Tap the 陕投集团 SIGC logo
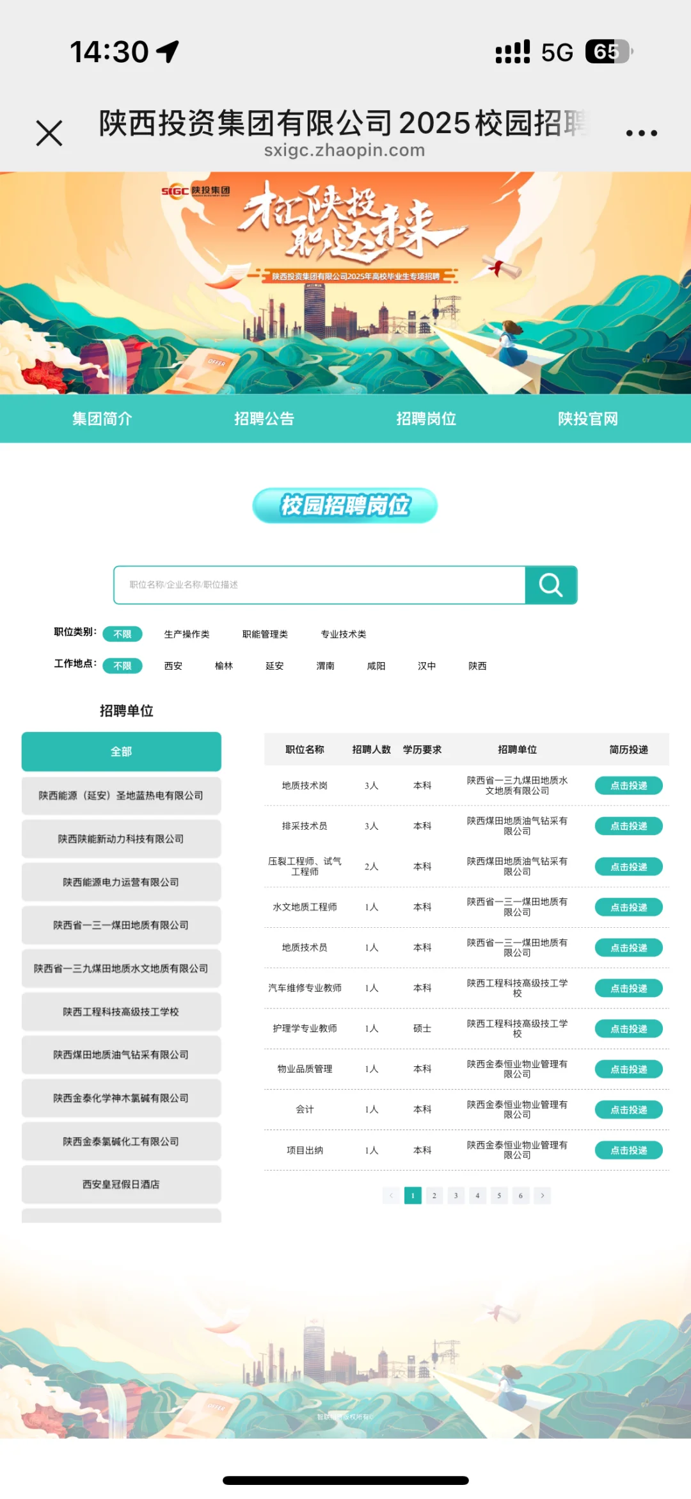 pyautogui.click(x=196, y=191)
